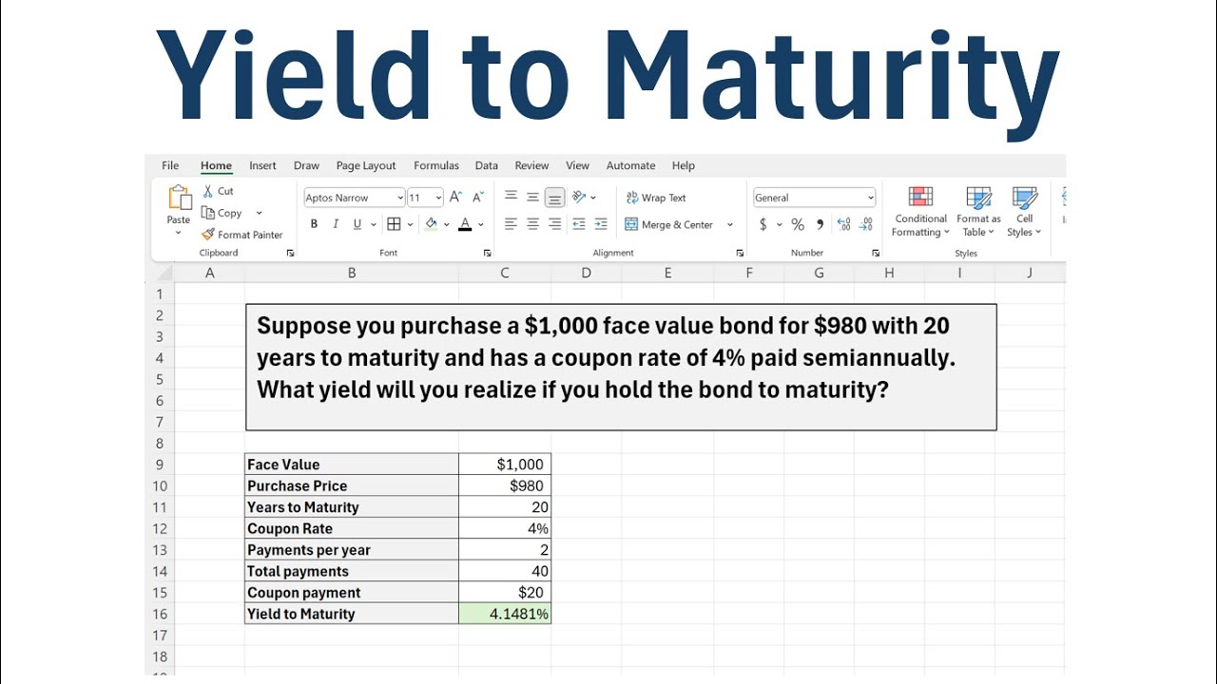Toggle Bold formatting

pos(314,224)
